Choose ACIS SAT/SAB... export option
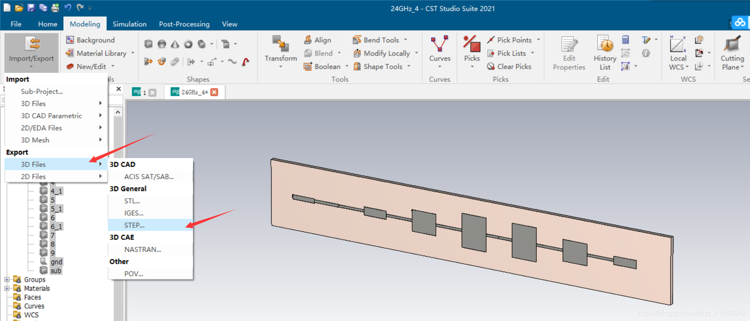The width and height of the screenshot is (750, 321). point(151,177)
